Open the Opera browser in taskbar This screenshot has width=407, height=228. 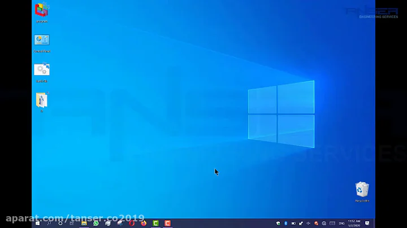tap(132, 223)
